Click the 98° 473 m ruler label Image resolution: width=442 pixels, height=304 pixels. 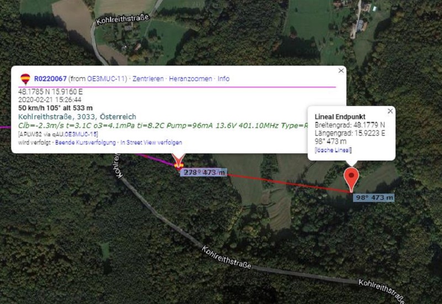click(x=374, y=198)
